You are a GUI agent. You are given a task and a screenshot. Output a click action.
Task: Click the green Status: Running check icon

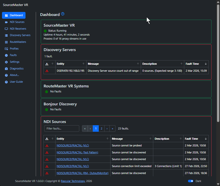click(x=45, y=31)
